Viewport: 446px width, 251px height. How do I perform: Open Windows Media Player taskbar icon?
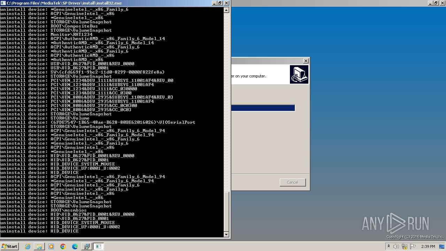pyautogui.click(x=51, y=246)
